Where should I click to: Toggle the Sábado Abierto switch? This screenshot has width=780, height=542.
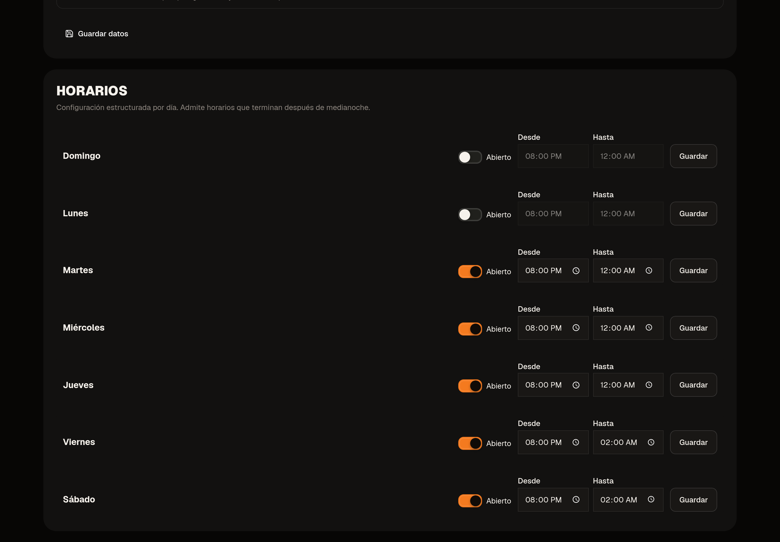(x=470, y=501)
